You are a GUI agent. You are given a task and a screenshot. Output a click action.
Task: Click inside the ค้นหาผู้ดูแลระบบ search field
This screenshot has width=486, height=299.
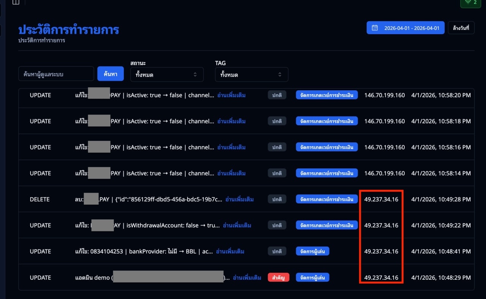tap(56, 74)
